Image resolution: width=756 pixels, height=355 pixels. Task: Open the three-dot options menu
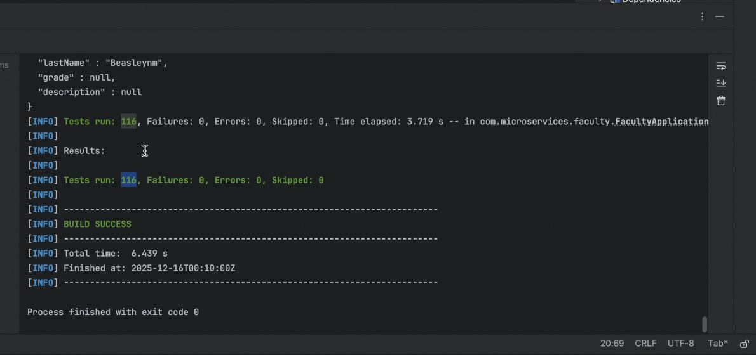click(702, 16)
